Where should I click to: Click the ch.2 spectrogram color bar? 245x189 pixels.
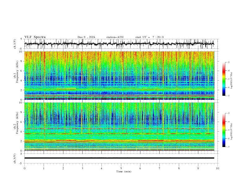[x=224, y=130]
